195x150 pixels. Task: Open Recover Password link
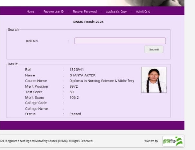click(x=85, y=12)
